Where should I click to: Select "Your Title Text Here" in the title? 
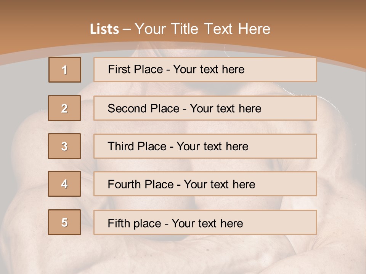(x=202, y=29)
